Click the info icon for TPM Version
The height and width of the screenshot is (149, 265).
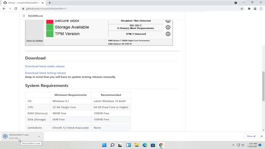click(168, 34)
